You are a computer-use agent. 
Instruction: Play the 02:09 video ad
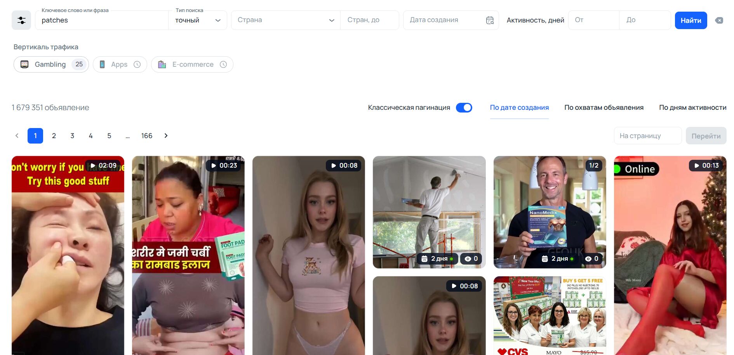104,166
